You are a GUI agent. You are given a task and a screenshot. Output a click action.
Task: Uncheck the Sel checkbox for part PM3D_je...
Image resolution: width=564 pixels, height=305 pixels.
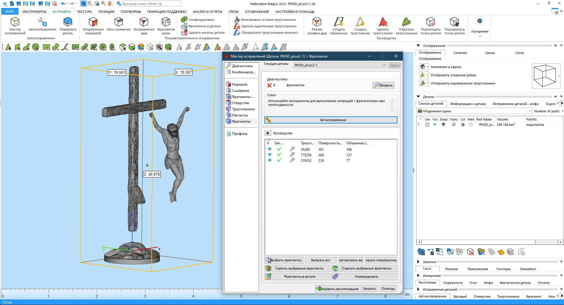(x=427, y=125)
